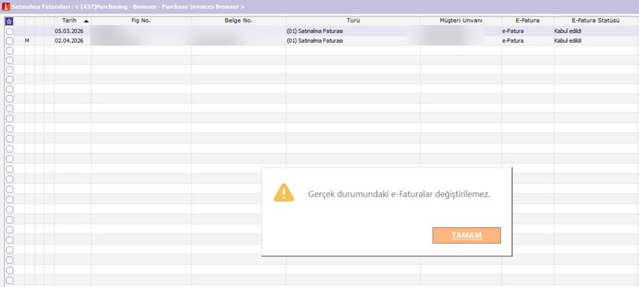Click the E-Fatura column header
The width and height of the screenshot is (639, 287).
coord(527,20)
